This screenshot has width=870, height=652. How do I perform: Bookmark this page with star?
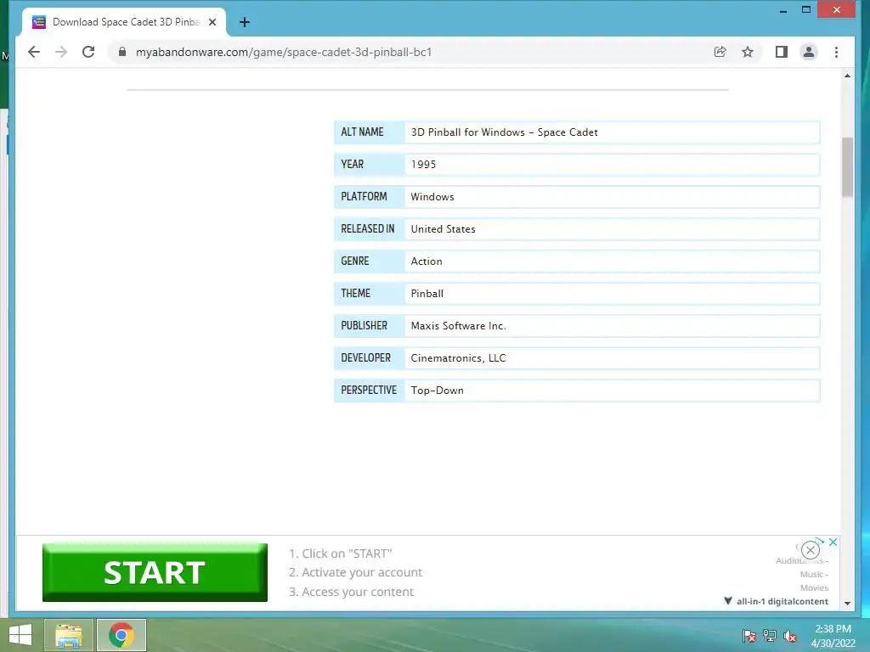(748, 52)
